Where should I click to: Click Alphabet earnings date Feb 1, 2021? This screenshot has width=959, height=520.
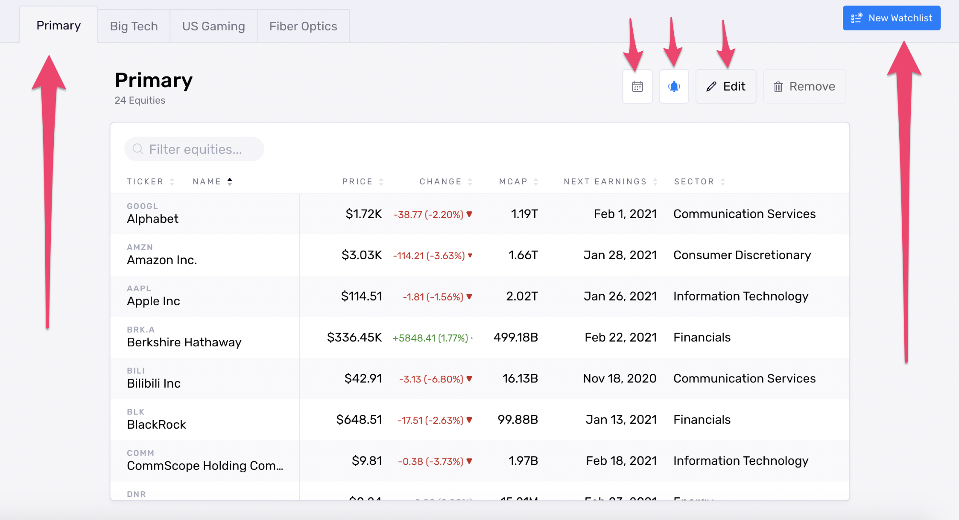click(625, 214)
